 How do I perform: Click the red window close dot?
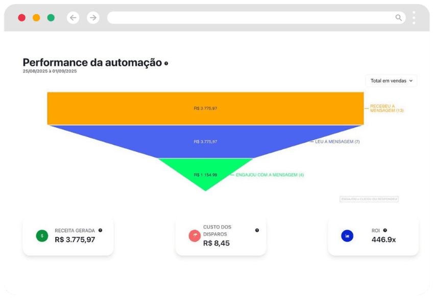click(22, 18)
